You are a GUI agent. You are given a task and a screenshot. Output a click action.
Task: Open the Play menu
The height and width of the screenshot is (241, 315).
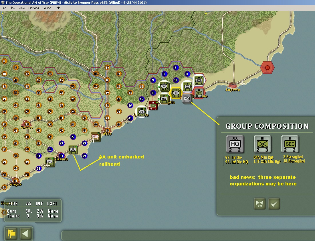12,8
